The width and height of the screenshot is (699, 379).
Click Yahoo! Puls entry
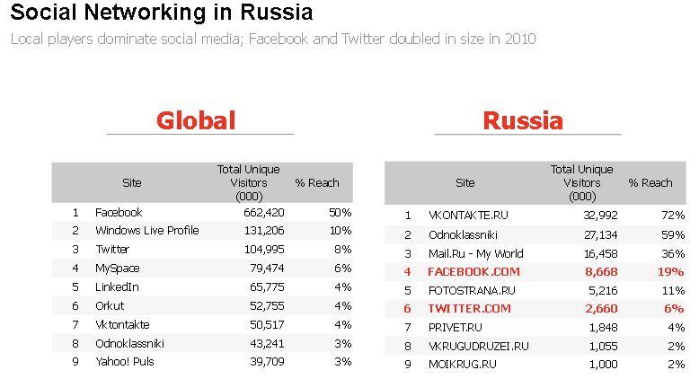coord(124,361)
